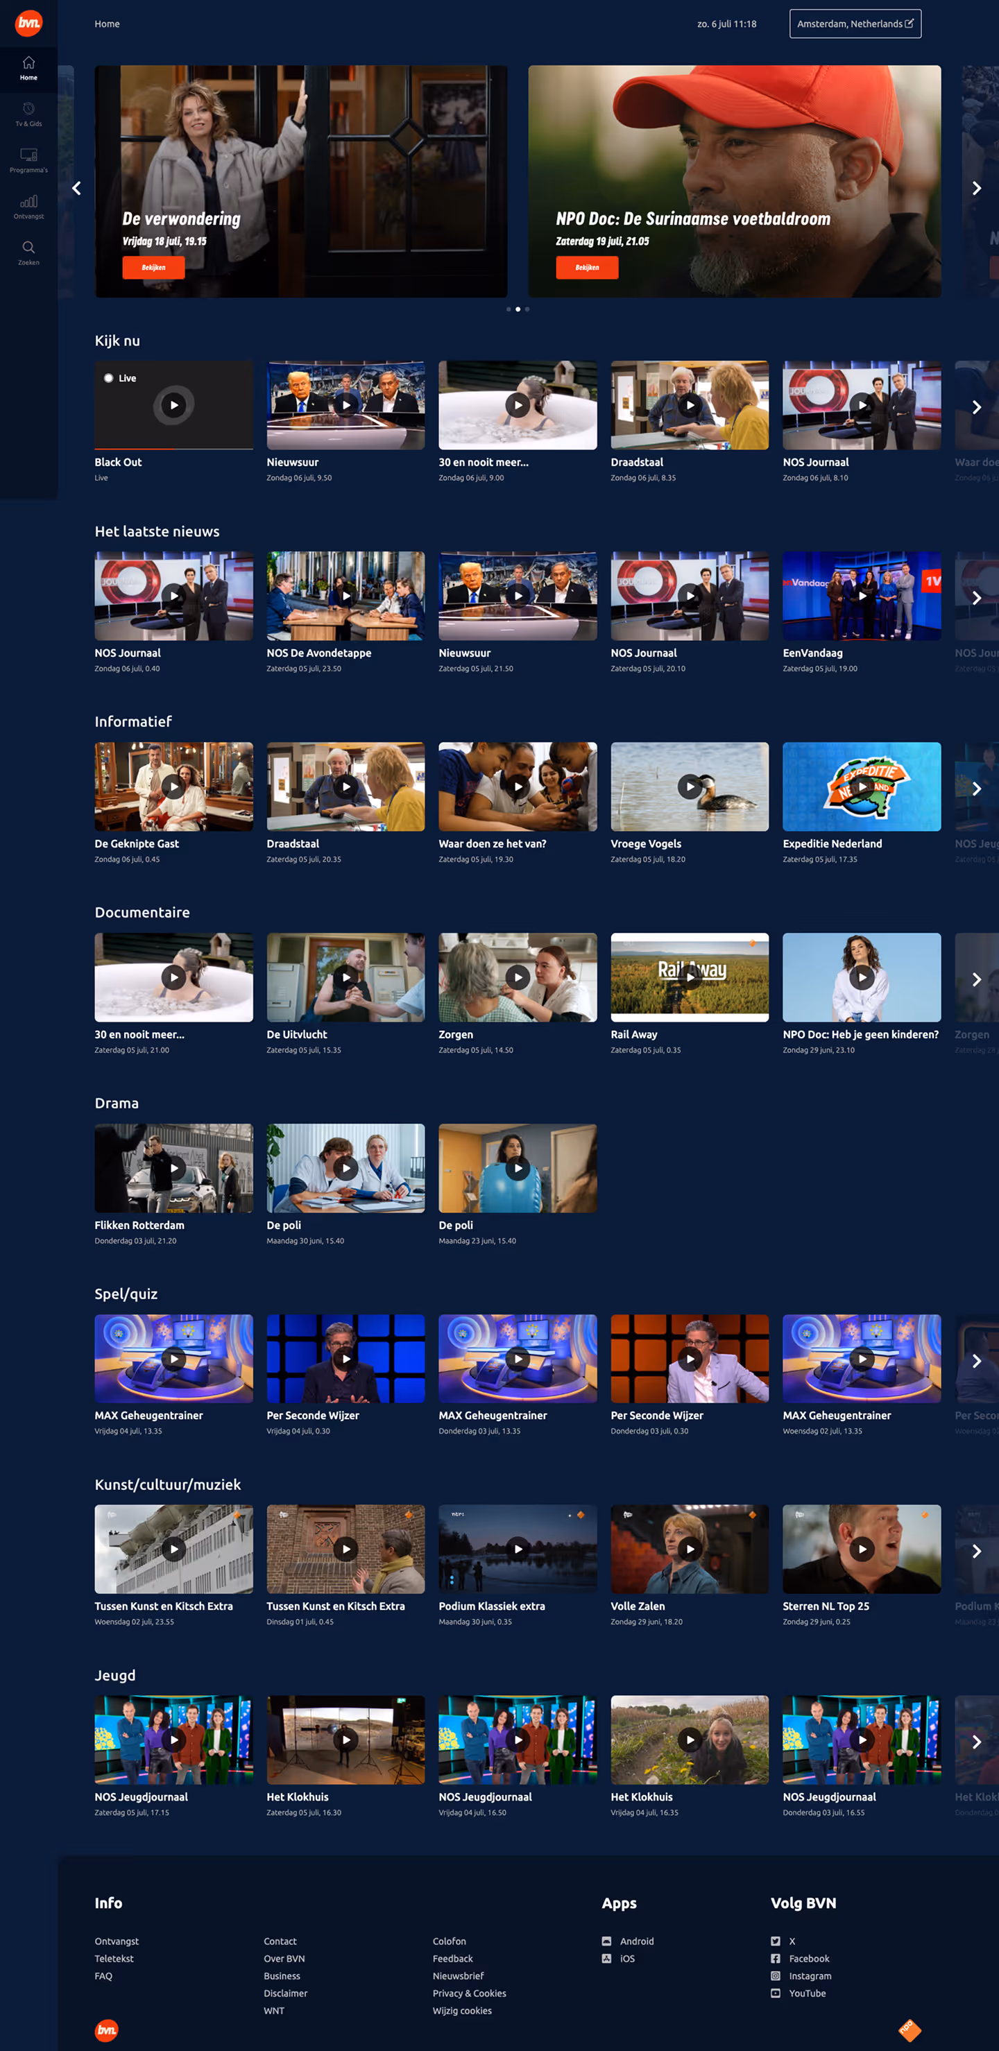The height and width of the screenshot is (2051, 999).
Task: Play EenVandaag episode
Action: coord(862,596)
